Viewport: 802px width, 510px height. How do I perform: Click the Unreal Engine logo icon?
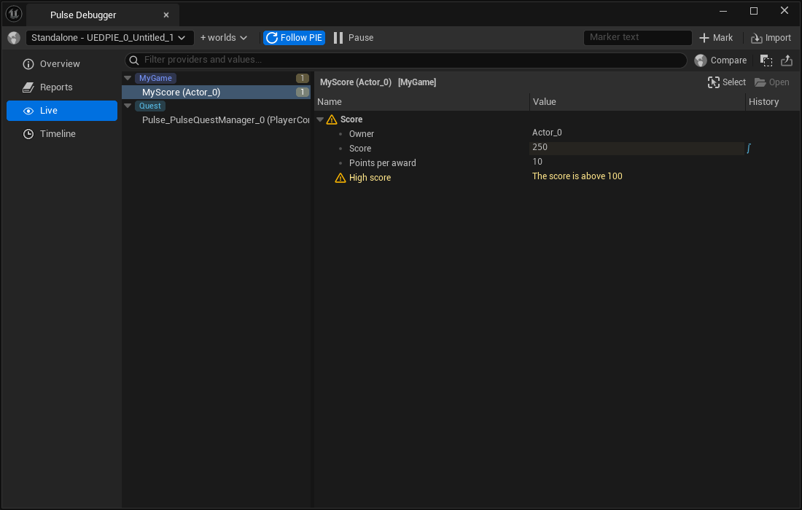coord(14,14)
